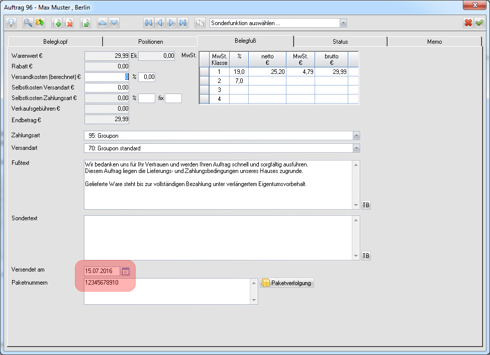Click the brutto € column header
Viewport: 490px width, 355px height.
[332, 59]
